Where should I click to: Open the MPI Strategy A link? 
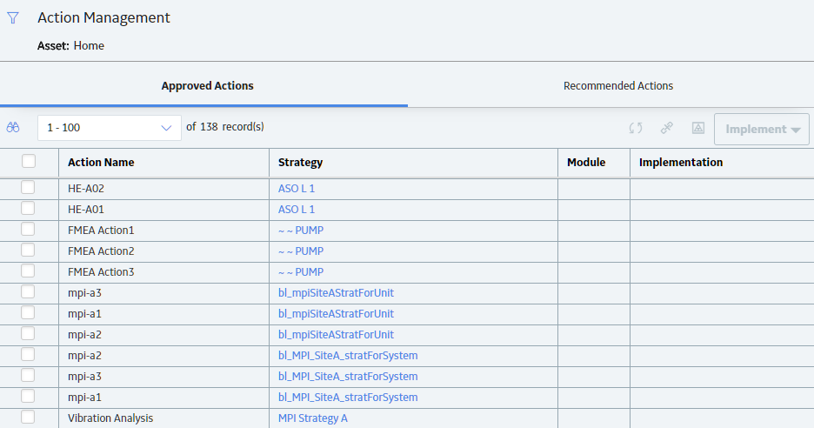(313, 418)
